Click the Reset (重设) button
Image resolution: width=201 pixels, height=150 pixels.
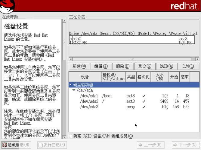click(145, 66)
